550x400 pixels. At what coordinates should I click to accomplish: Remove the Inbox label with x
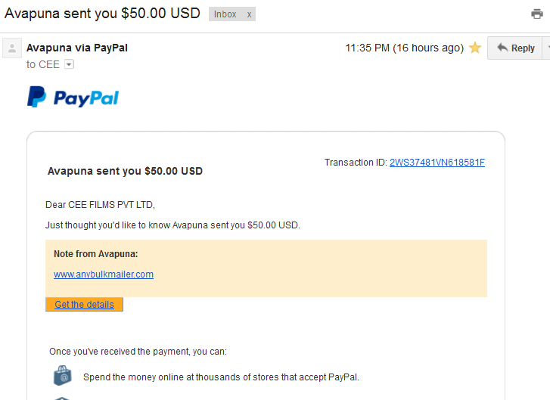tap(249, 14)
